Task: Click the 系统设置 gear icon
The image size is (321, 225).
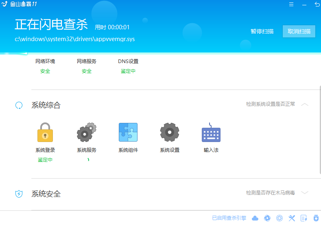Action: [170, 132]
